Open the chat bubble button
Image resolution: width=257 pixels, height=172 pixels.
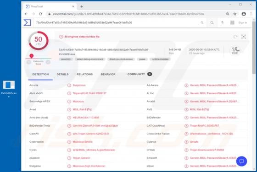point(241,161)
